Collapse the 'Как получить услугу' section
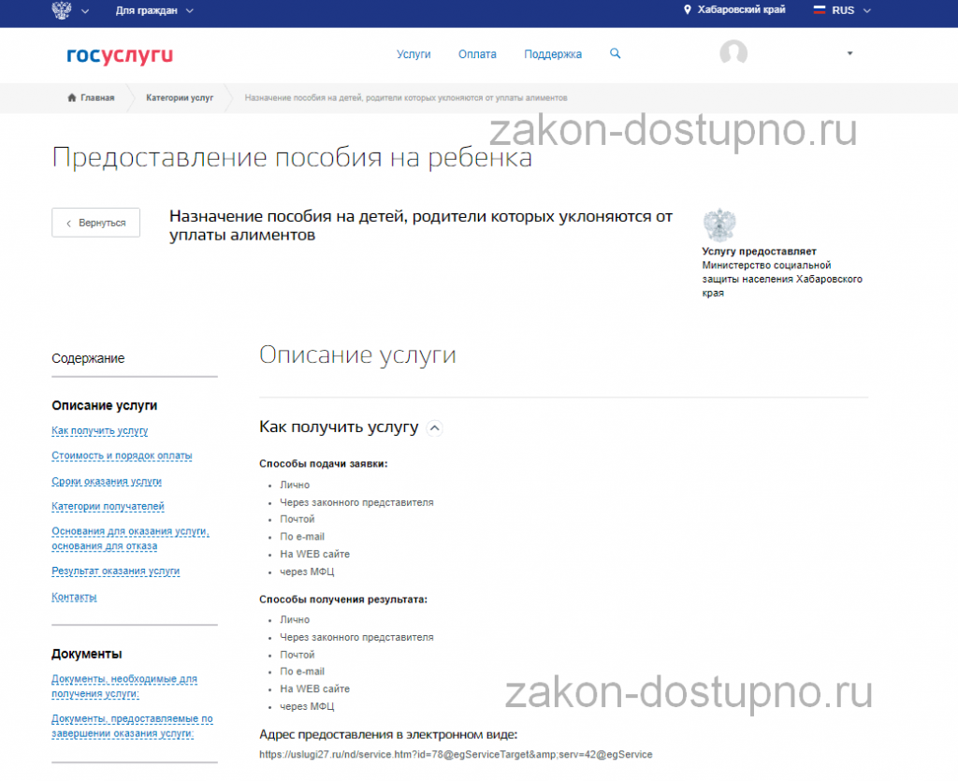The width and height of the screenshot is (958, 781). (x=434, y=427)
